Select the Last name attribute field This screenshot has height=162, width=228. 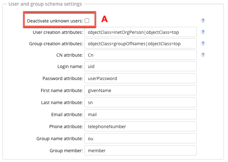[x=140, y=102]
